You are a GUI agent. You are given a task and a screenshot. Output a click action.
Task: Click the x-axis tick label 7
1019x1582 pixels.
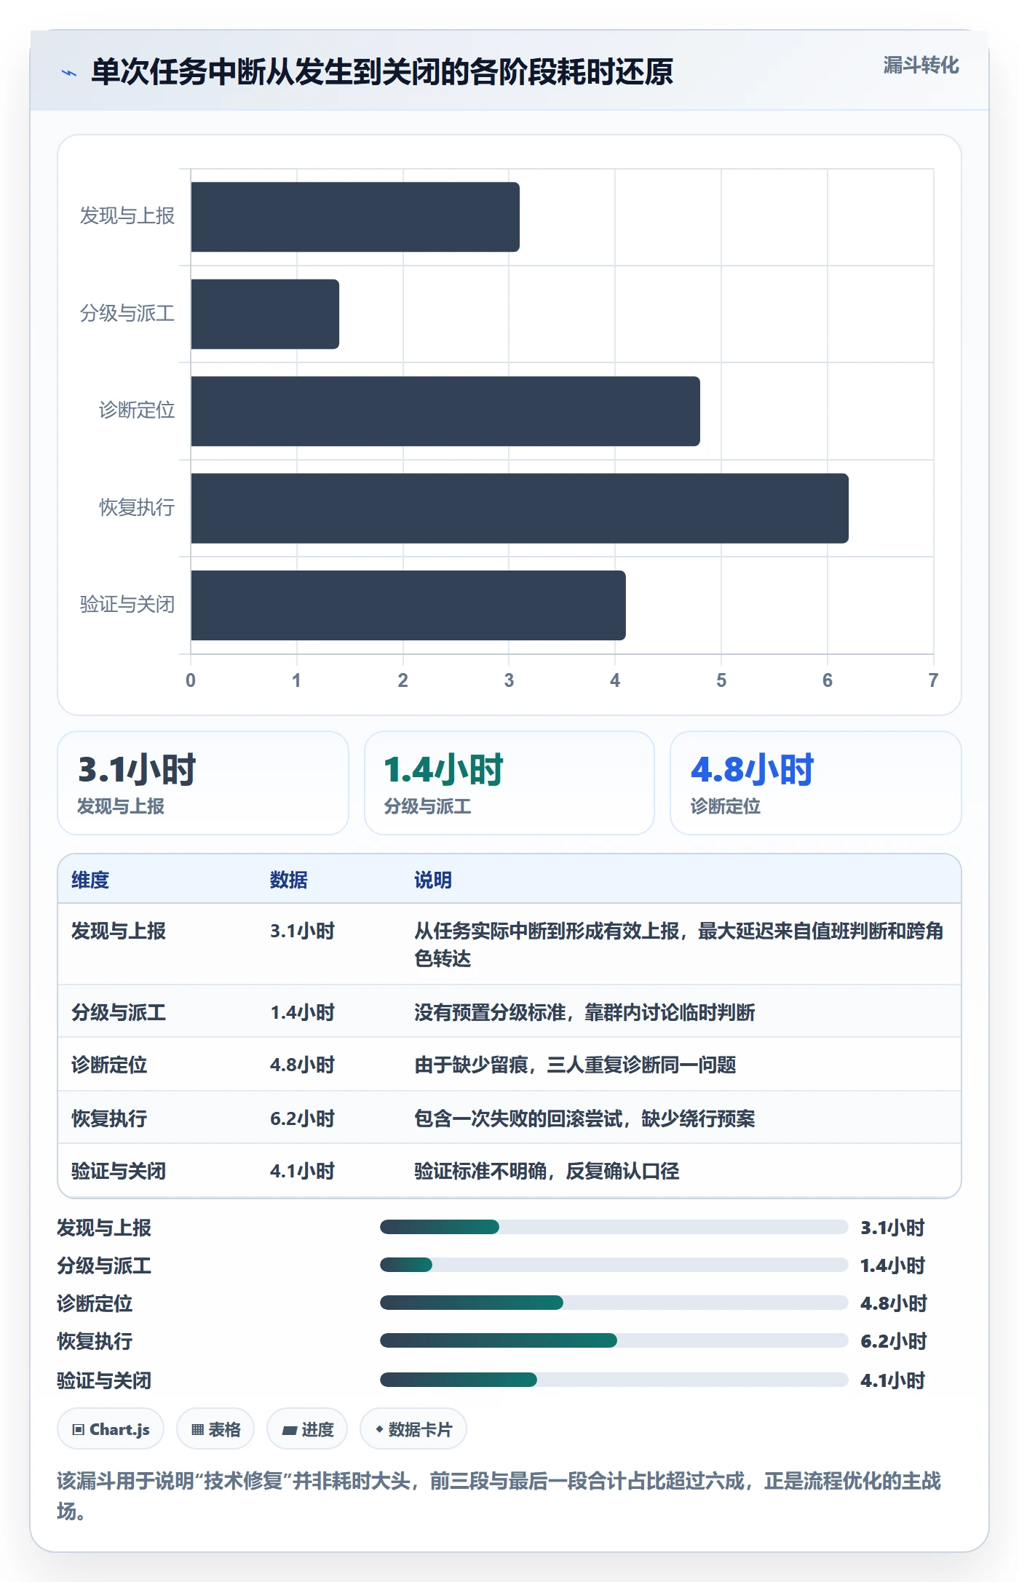933,680
